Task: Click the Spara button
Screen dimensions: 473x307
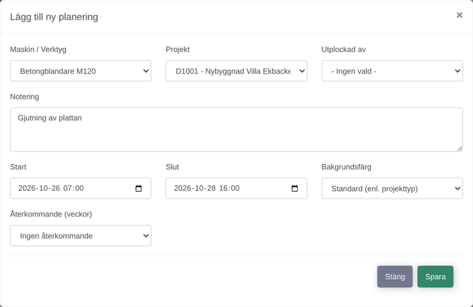Action: click(x=435, y=277)
